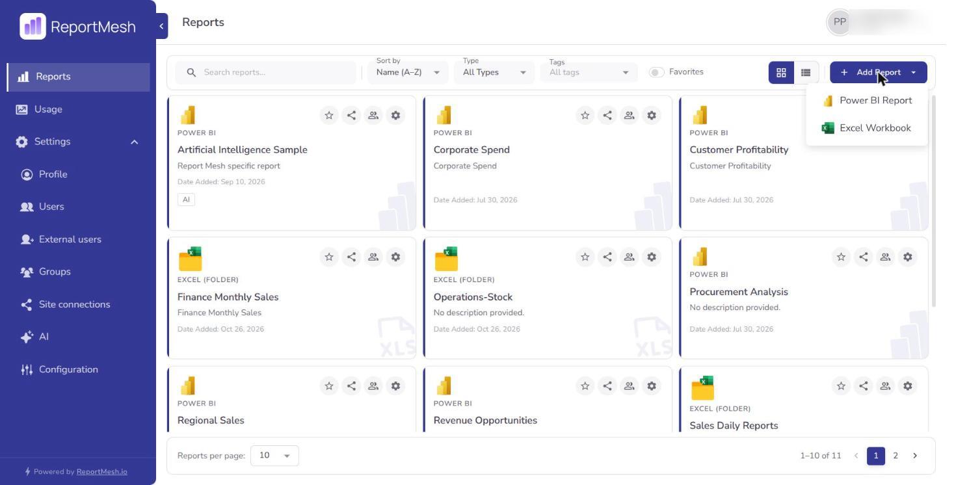Screen dimensions: 956x485
Task: Star the Corporate Spend report
Action: pyautogui.click(x=585, y=116)
